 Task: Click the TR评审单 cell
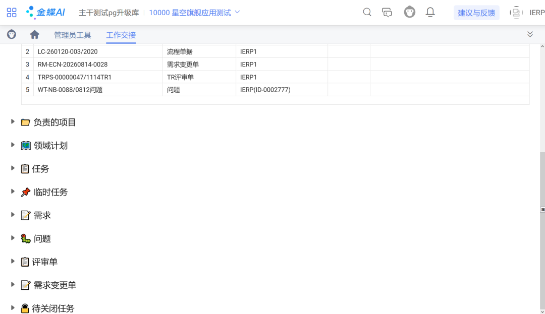click(x=199, y=77)
